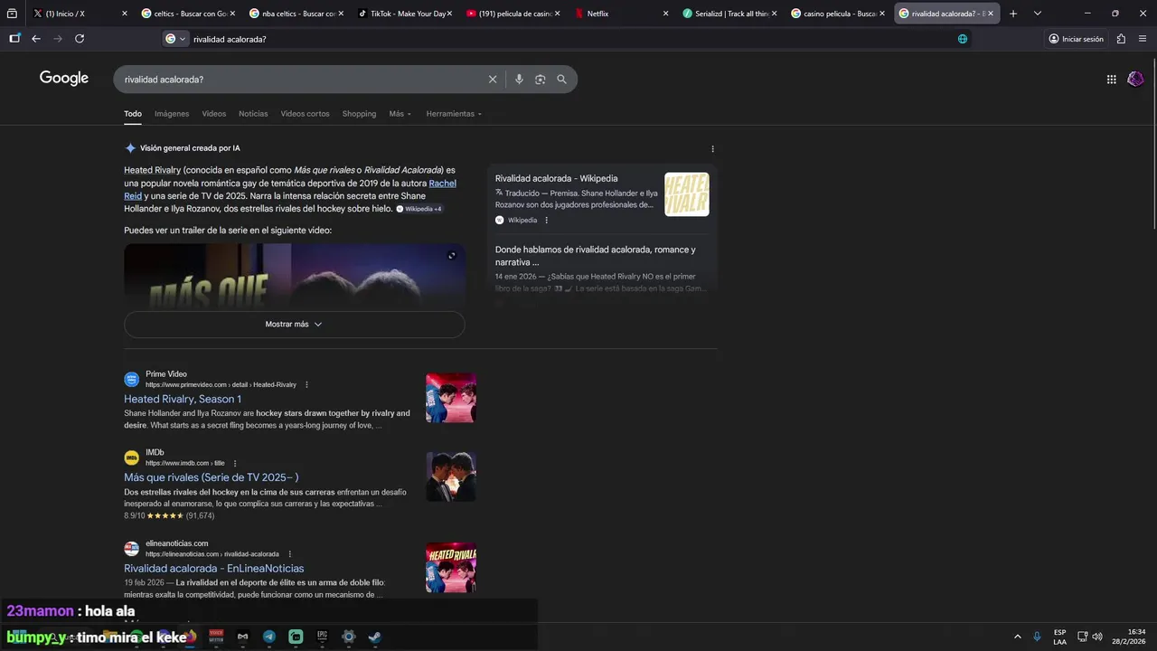Click the taskbar microphone tray icon
Viewport: 1157px width, 651px height.
coord(1037,637)
